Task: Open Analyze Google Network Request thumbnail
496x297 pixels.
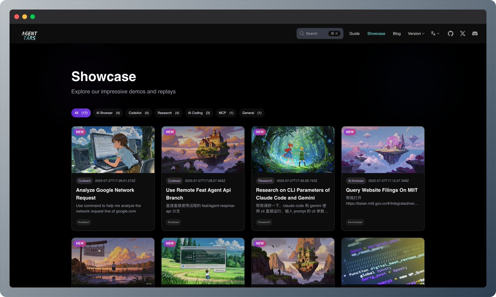Action: pos(113,150)
